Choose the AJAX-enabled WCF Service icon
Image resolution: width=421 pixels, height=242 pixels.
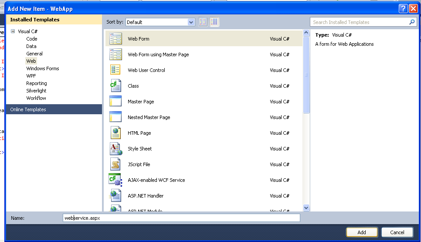(115, 180)
